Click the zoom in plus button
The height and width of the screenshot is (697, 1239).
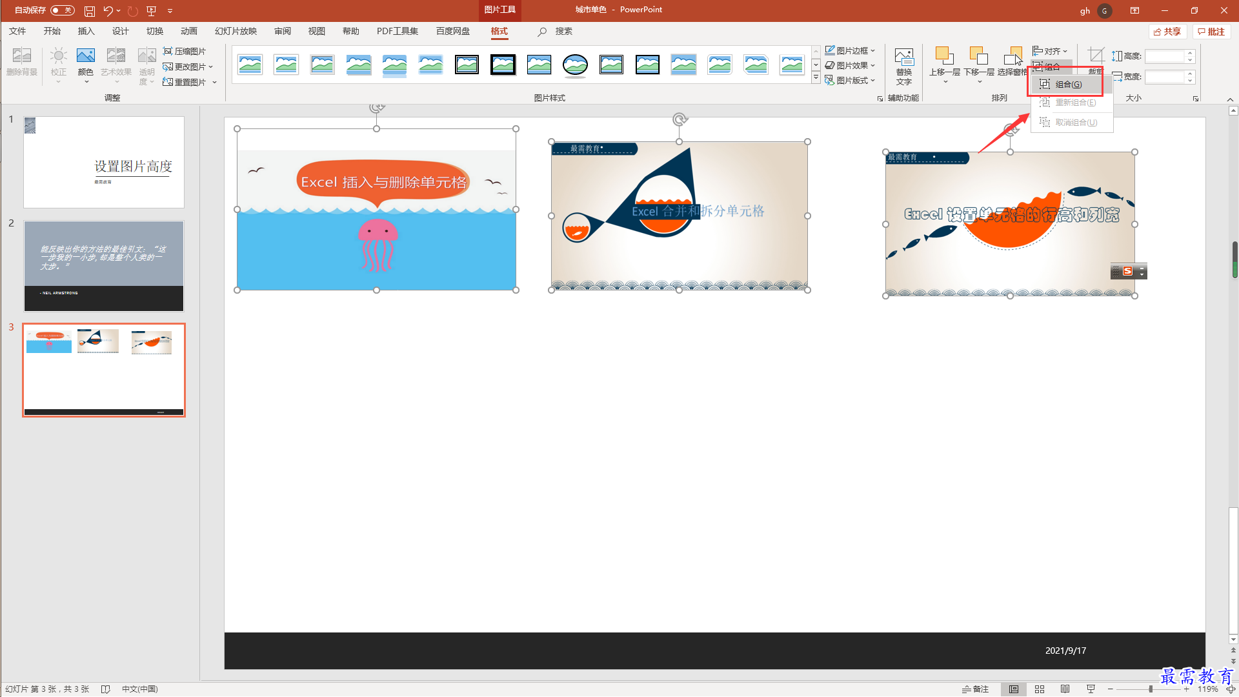[1186, 689]
